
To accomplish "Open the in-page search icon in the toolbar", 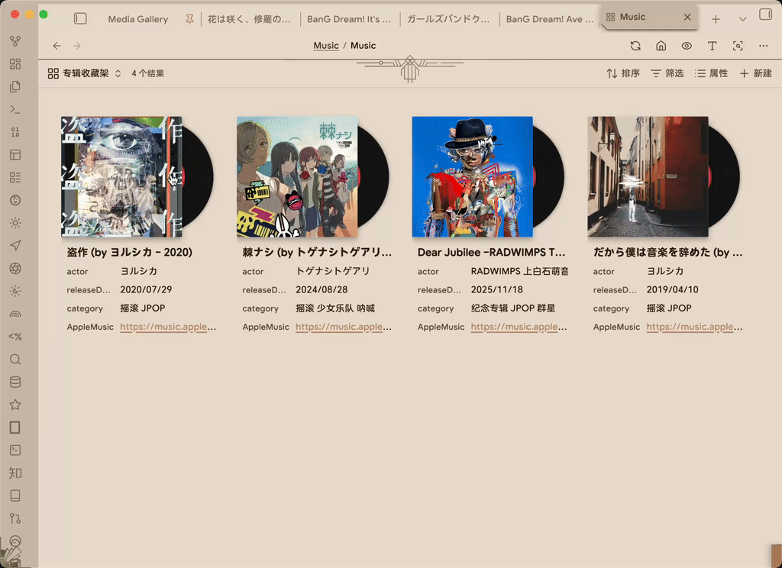I will (738, 46).
